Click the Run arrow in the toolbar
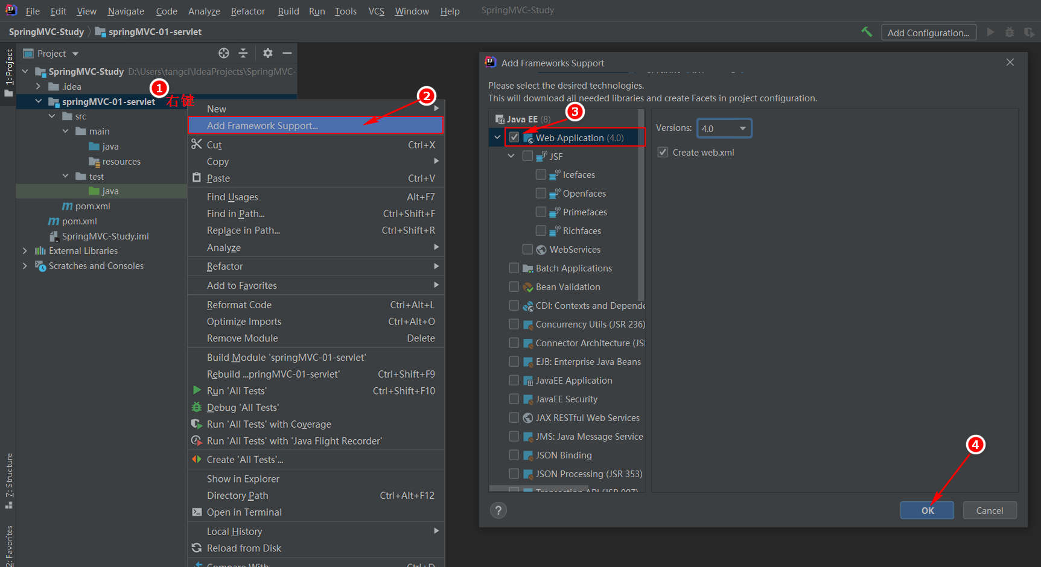 click(x=990, y=32)
